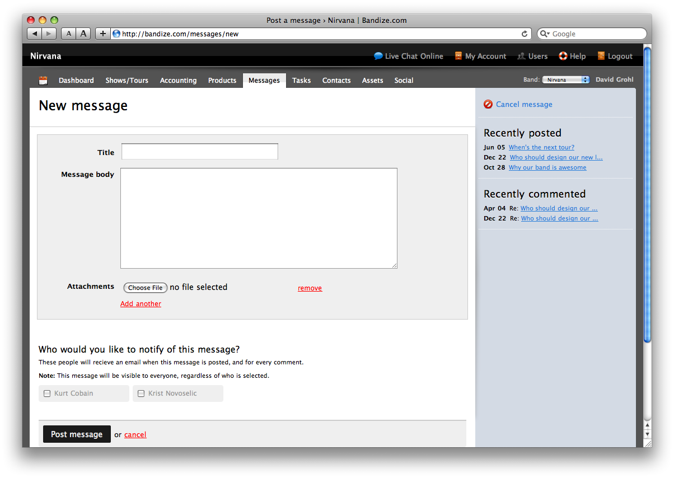This screenshot has width=674, height=478.
Task: Click the Nirvana band name header
Action: [46, 56]
